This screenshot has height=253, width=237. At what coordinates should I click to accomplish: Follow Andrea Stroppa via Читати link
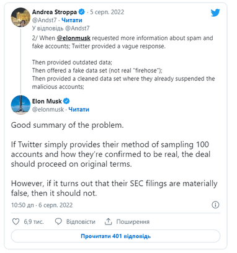(72, 20)
